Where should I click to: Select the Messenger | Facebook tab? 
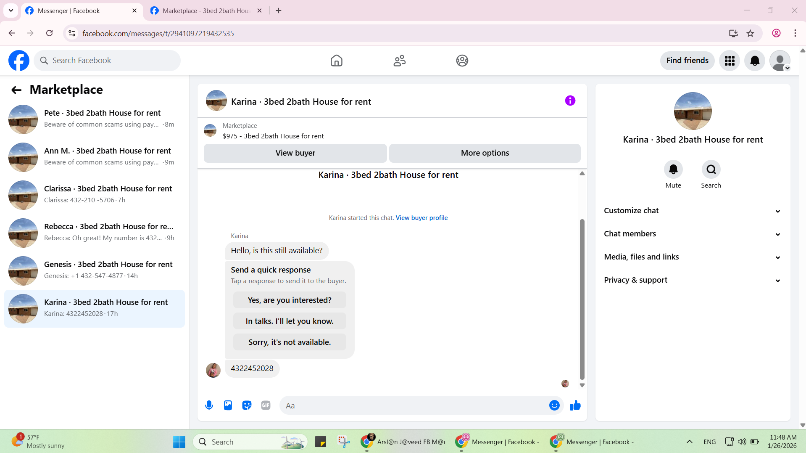click(x=81, y=11)
